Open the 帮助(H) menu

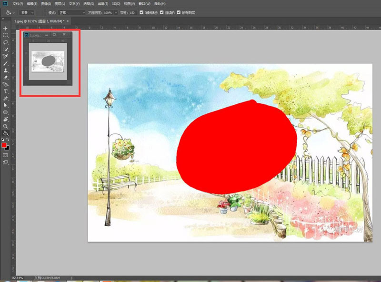pyautogui.click(x=160, y=4)
